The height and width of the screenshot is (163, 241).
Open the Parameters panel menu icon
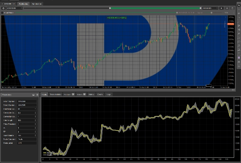click(37, 95)
